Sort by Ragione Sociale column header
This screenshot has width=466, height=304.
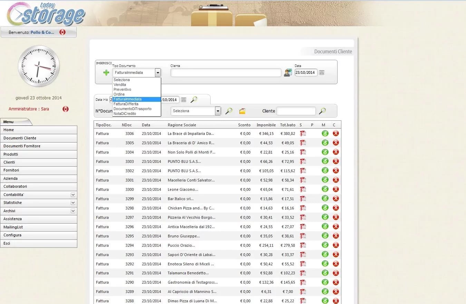(182, 125)
